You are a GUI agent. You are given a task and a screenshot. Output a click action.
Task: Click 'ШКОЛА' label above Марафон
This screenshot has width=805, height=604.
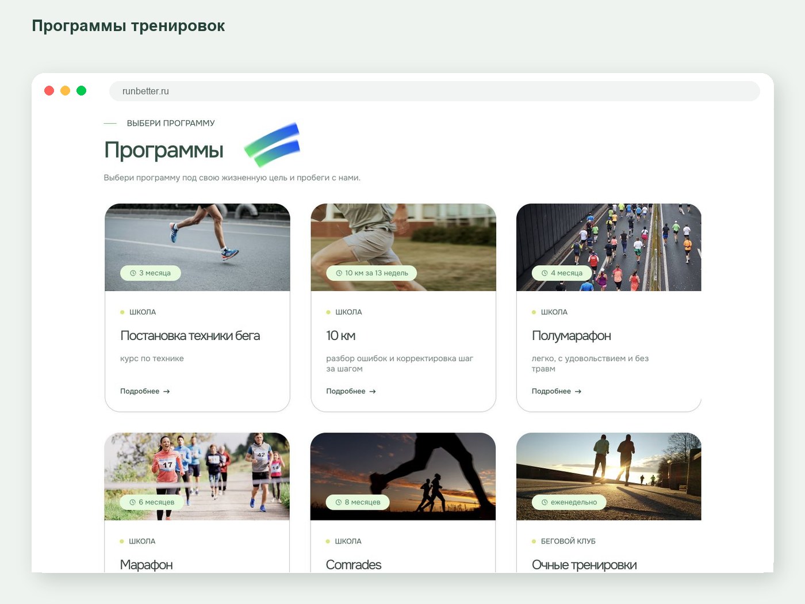tap(142, 541)
